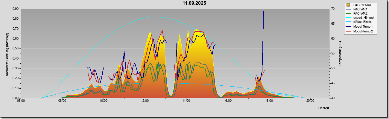
Task: Click the 0.50 left axis value
Action: 15,48
